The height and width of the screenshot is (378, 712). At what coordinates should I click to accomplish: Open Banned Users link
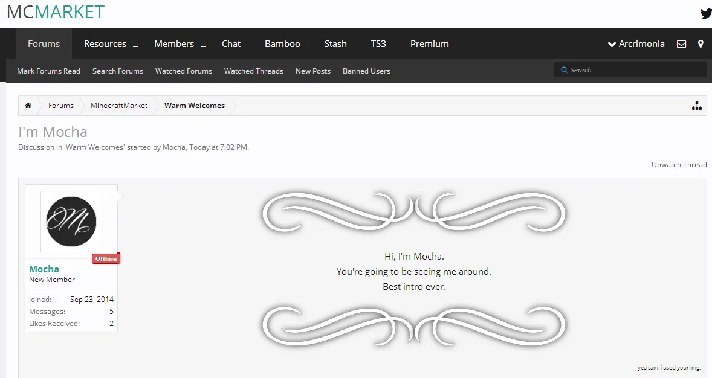point(366,71)
